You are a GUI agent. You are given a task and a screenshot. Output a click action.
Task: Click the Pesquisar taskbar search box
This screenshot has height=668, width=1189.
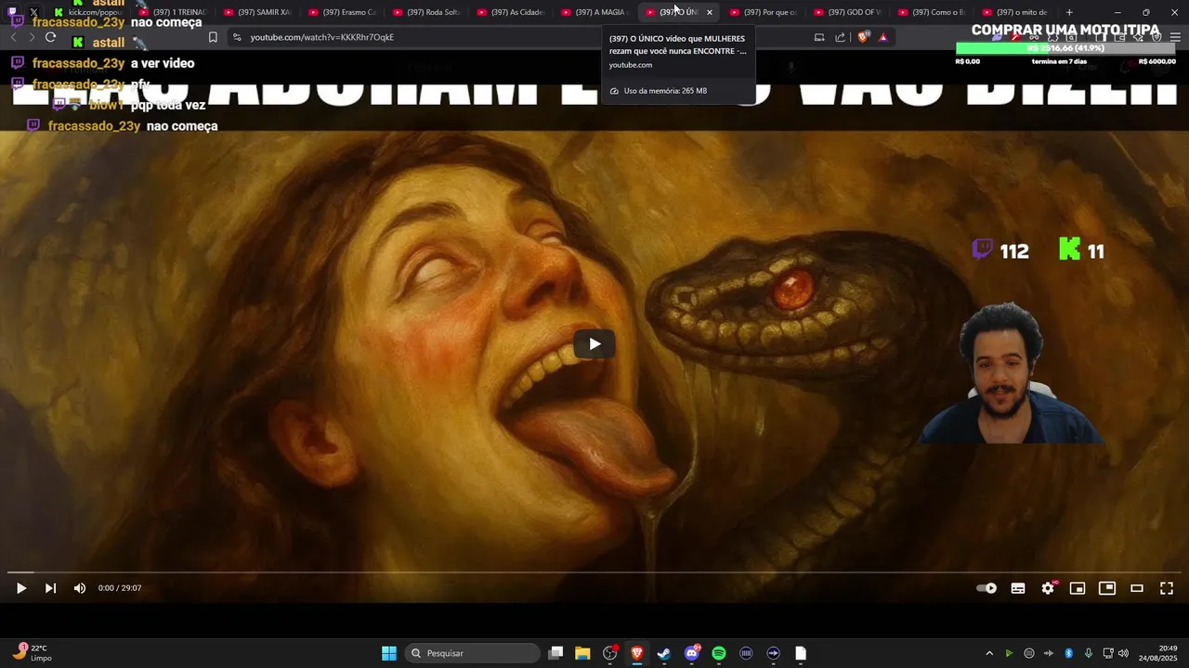tap(473, 653)
